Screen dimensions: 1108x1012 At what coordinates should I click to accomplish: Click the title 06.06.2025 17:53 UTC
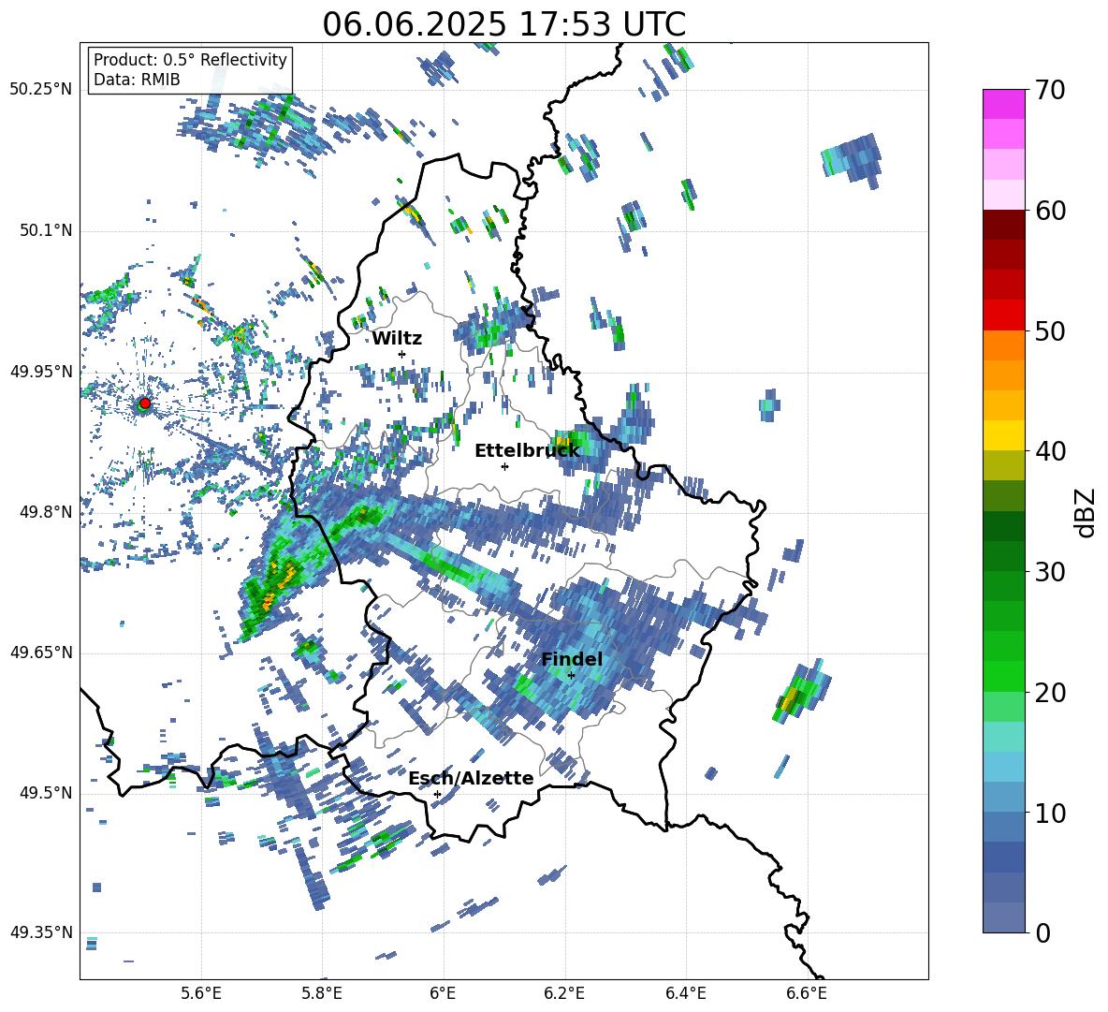point(504,24)
